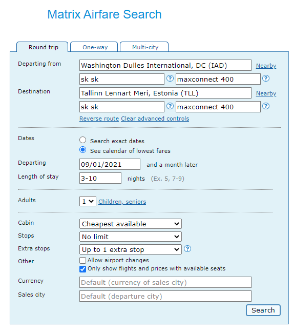
Task: Open help icon beside departure maxconnect extension field
Action: (266, 79)
